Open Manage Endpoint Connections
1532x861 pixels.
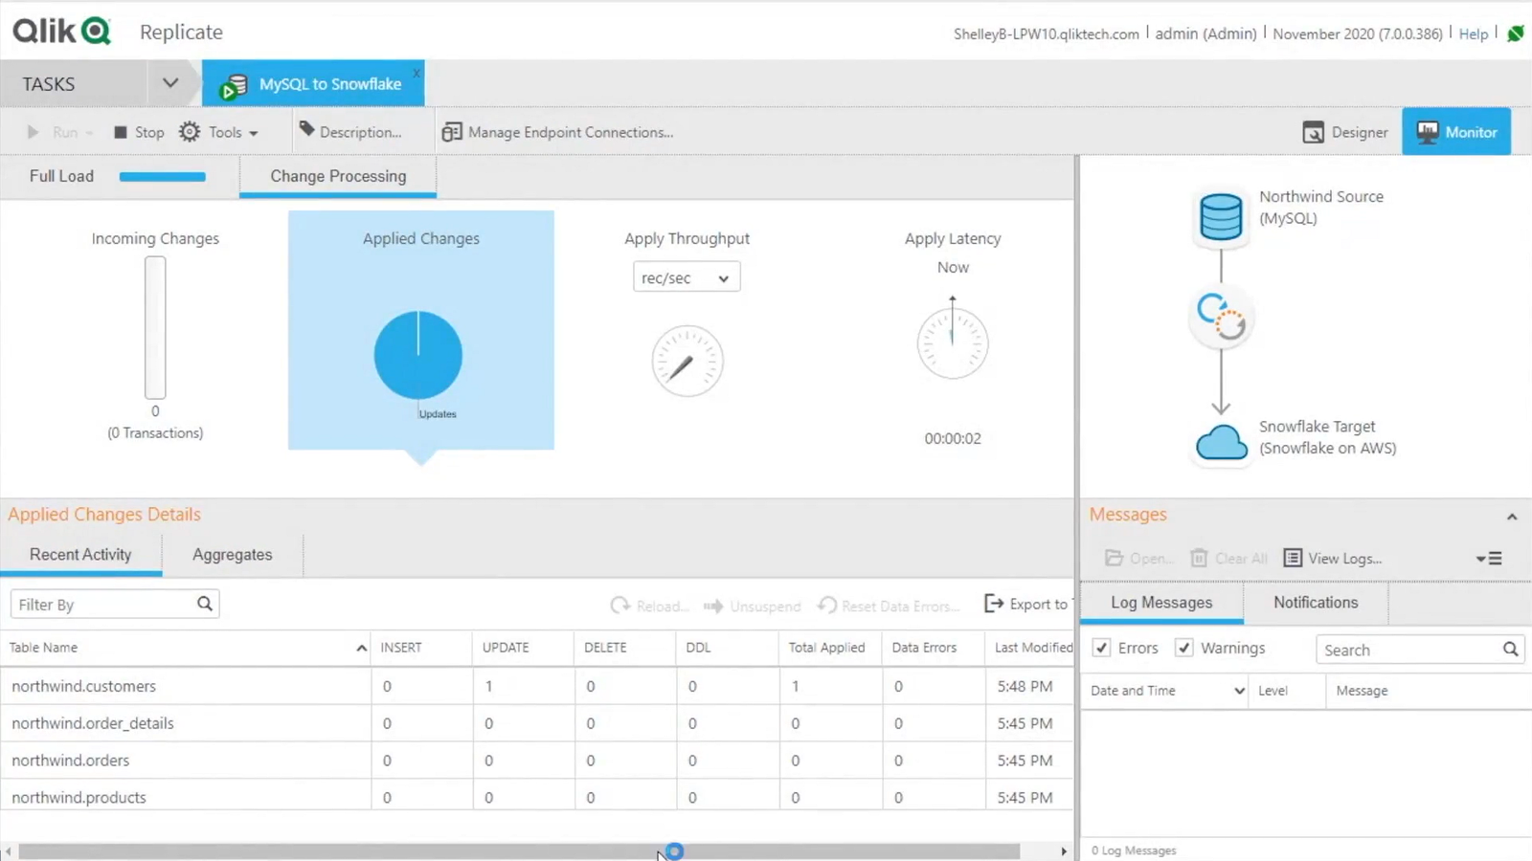557,132
